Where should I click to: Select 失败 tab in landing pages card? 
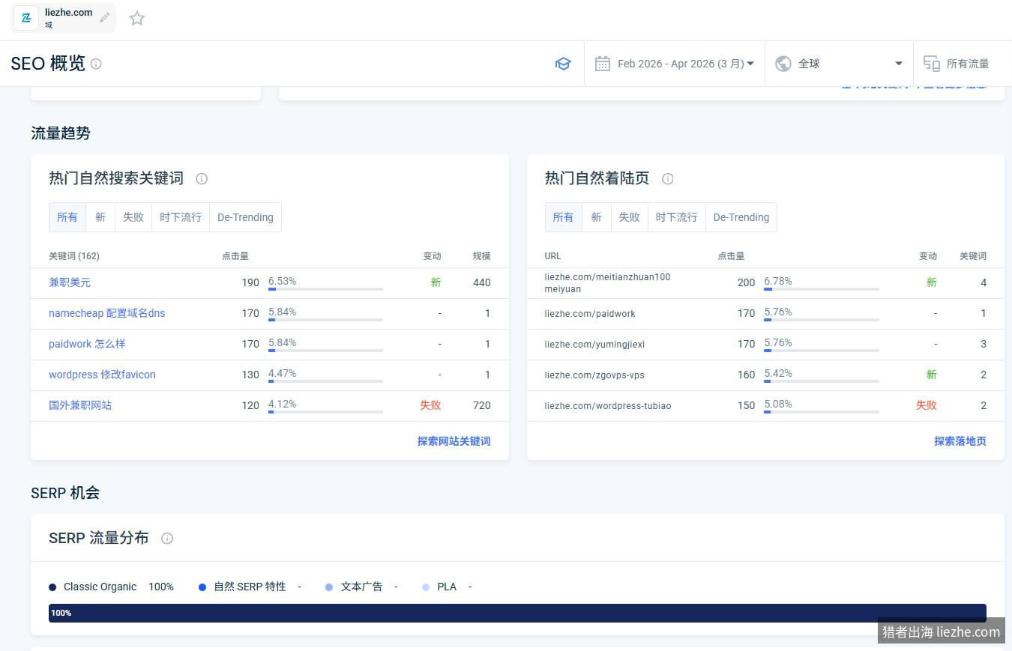tap(629, 217)
